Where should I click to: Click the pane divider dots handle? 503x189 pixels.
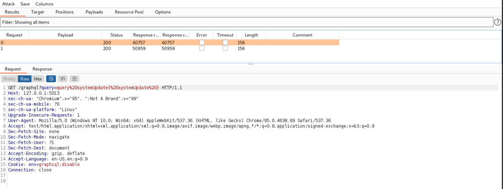[251, 64]
